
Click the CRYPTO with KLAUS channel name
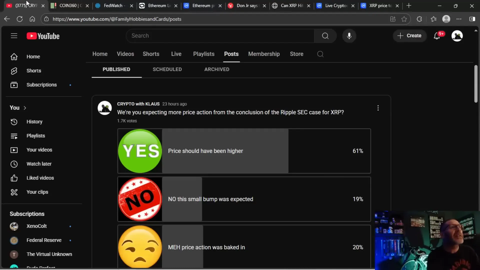pos(138,104)
